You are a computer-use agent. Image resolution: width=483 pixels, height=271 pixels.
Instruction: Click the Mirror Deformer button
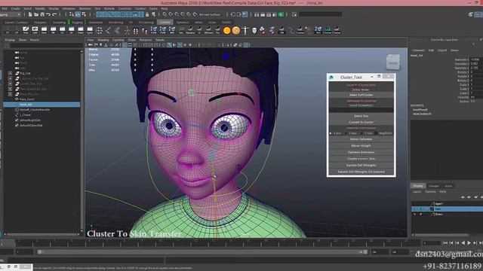pyautogui.click(x=361, y=139)
